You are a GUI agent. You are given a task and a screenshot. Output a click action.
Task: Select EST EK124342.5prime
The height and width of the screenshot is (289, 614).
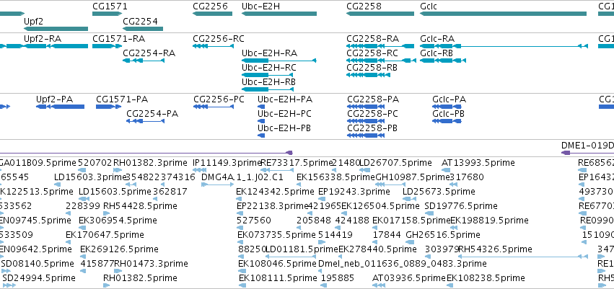pos(276,192)
